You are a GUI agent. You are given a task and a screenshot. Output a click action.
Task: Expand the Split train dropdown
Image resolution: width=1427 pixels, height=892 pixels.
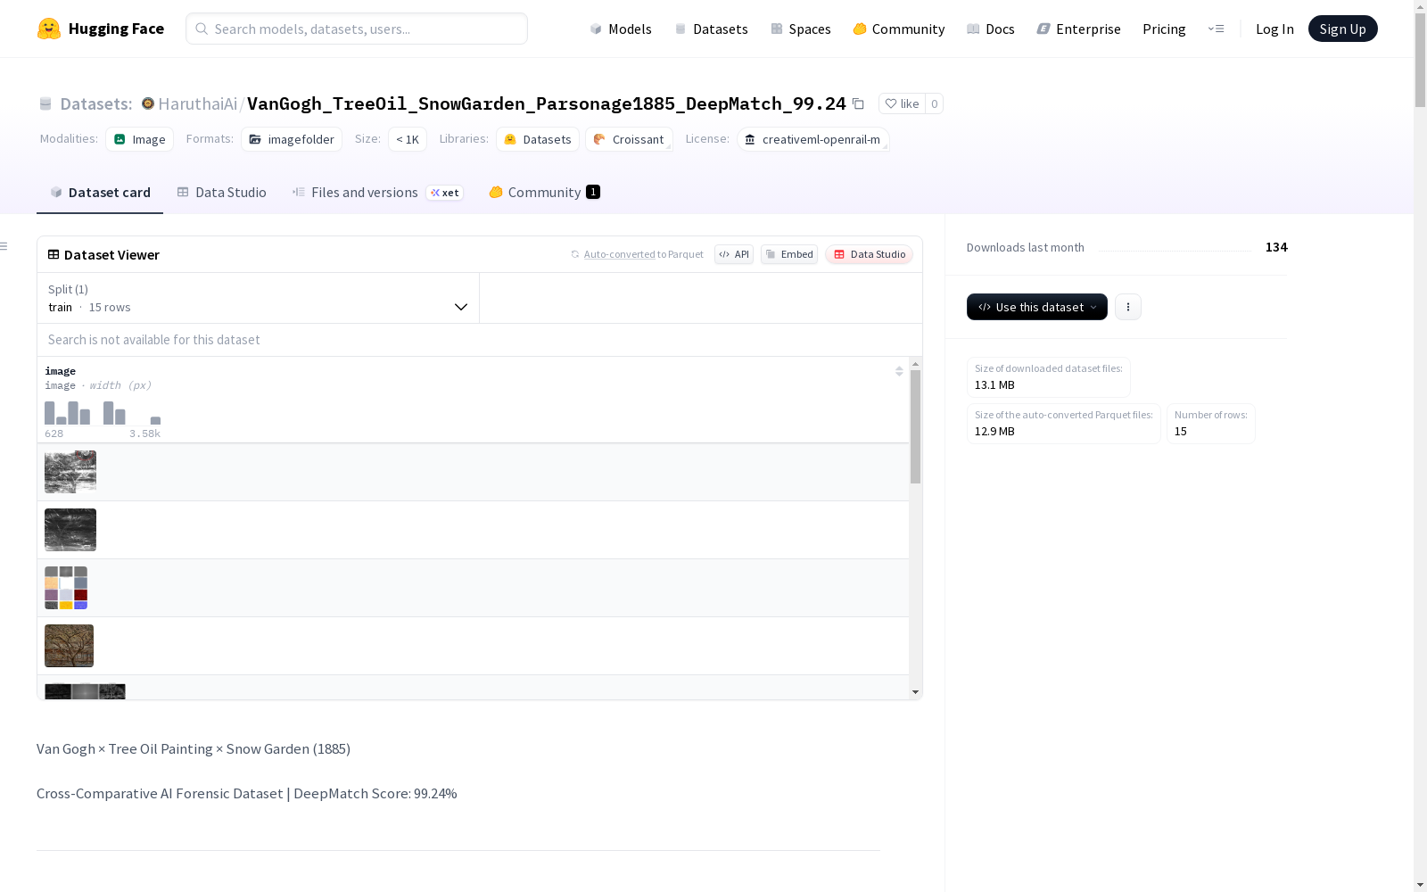tap(258, 298)
